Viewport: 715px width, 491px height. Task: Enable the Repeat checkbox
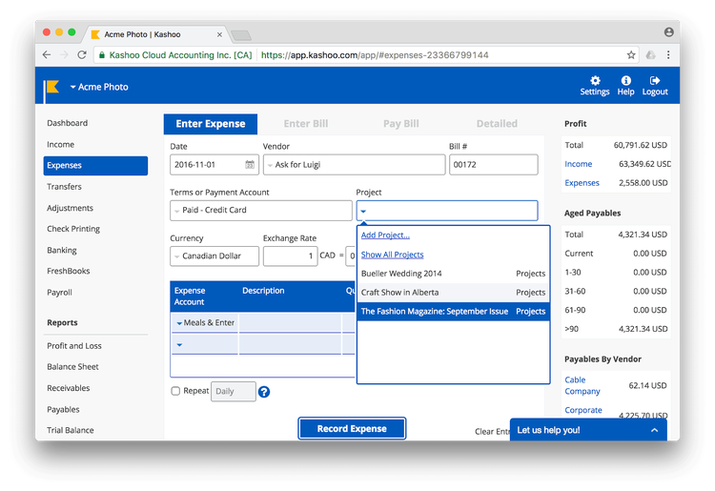tap(175, 391)
